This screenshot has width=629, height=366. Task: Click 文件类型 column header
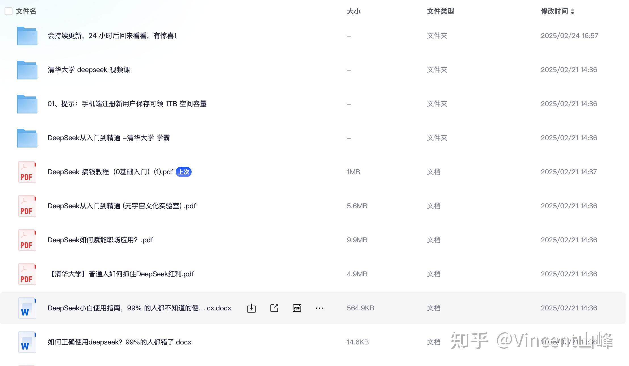pos(440,11)
